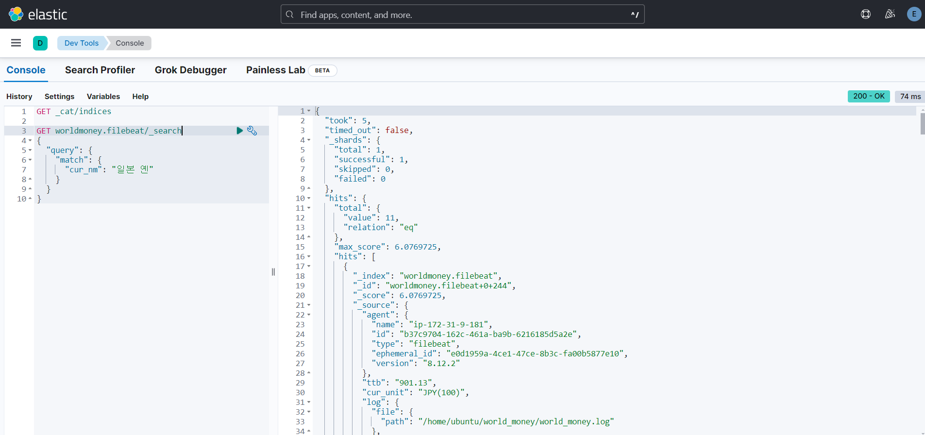Click the "max_score": 6.0769725 line
Image resolution: width=925 pixels, height=435 pixels.
tap(387, 247)
